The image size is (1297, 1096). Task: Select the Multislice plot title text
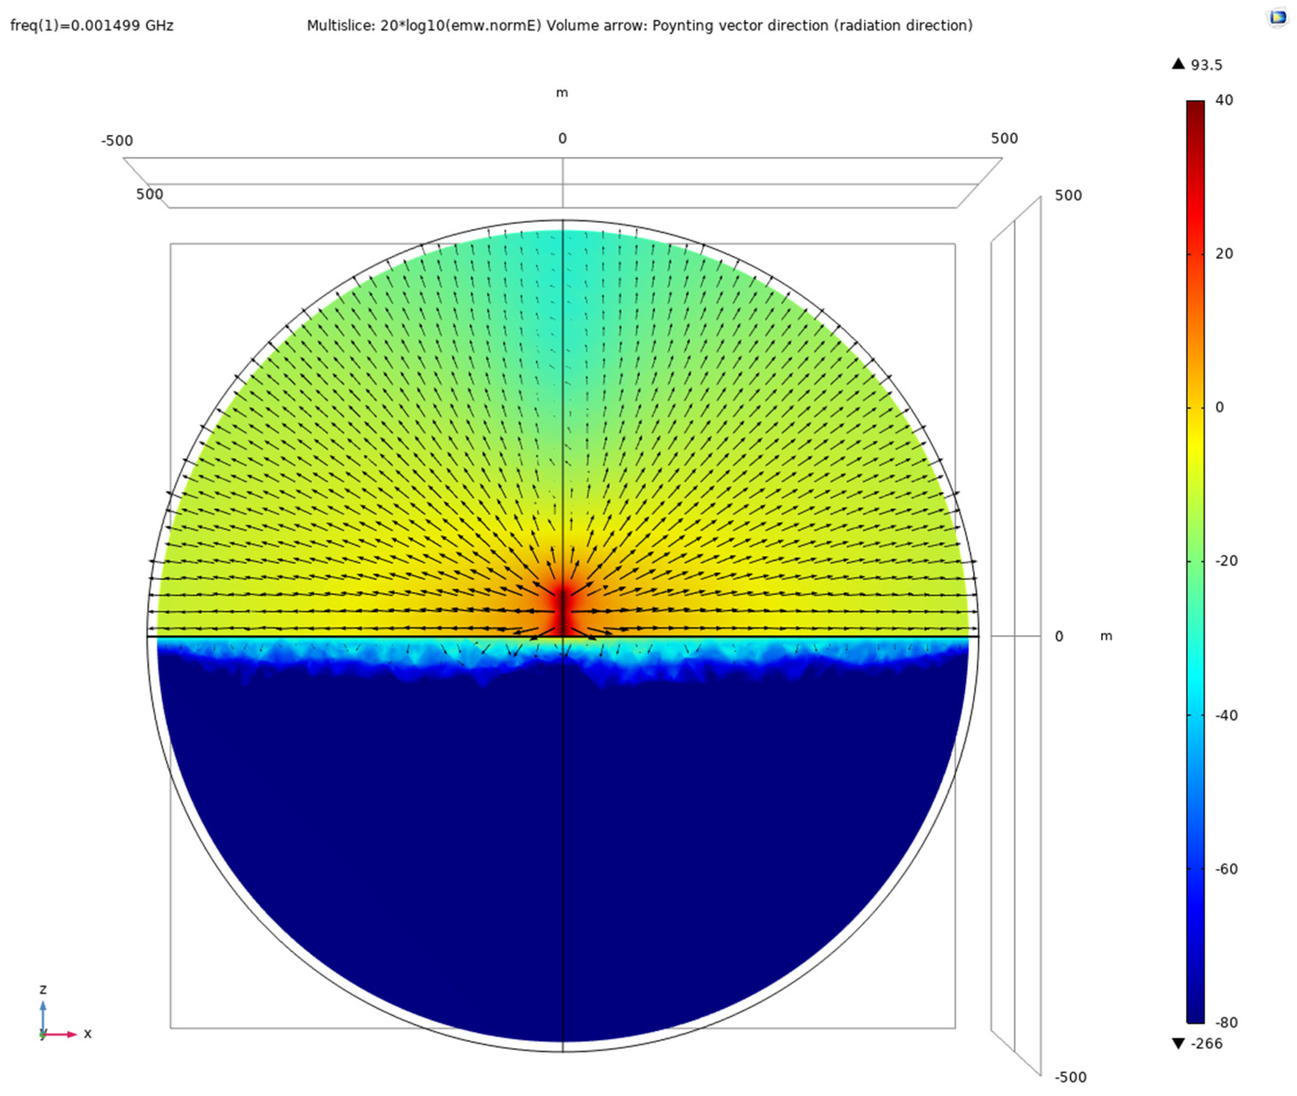(639, 25)
